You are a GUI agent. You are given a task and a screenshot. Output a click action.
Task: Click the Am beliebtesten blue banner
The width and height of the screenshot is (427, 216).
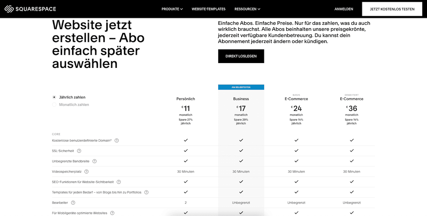241,87
